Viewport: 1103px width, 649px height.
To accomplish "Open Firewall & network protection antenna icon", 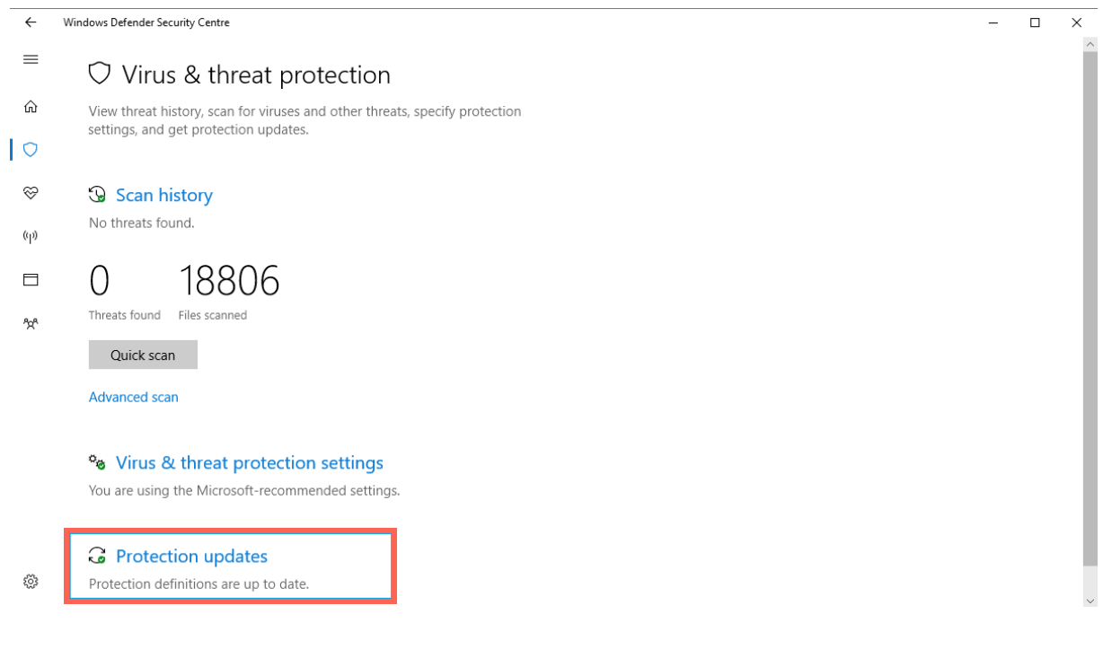I will pos(31,237).
